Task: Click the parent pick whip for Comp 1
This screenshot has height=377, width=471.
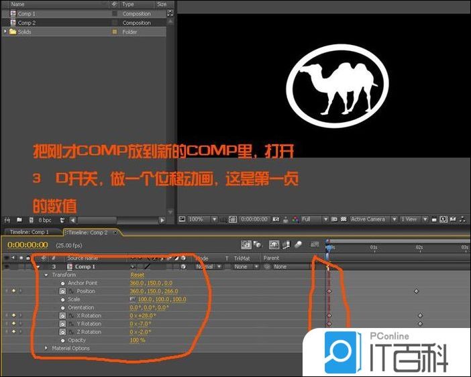Action: click(x=267, y=266)
